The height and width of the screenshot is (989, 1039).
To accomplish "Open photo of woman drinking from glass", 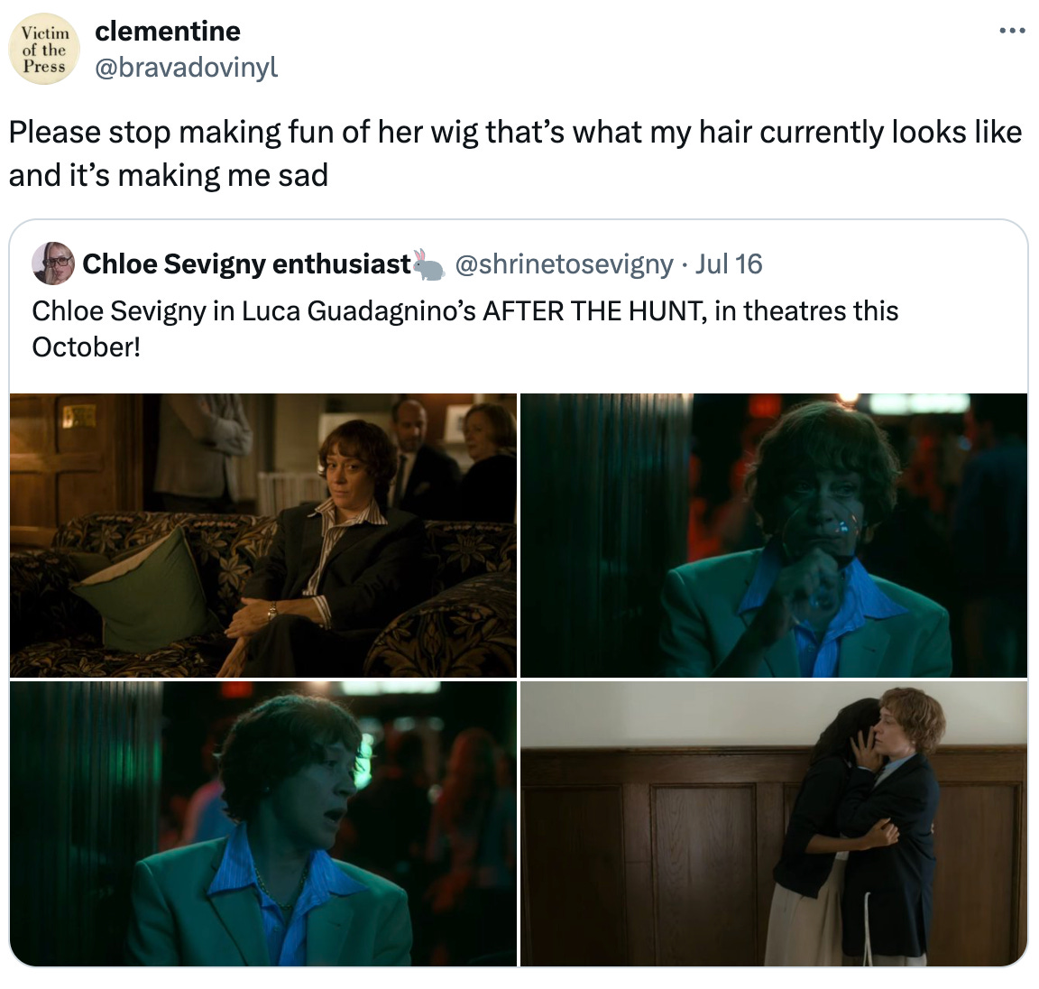I will (x=773, y=535).
